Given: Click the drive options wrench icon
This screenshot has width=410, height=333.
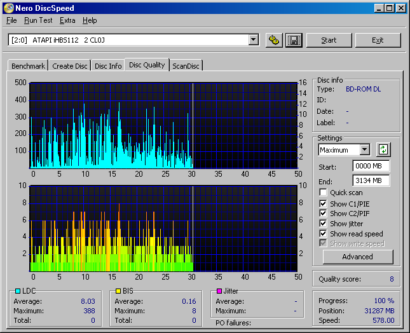Looking at the screenshot, I should [274, 40].
